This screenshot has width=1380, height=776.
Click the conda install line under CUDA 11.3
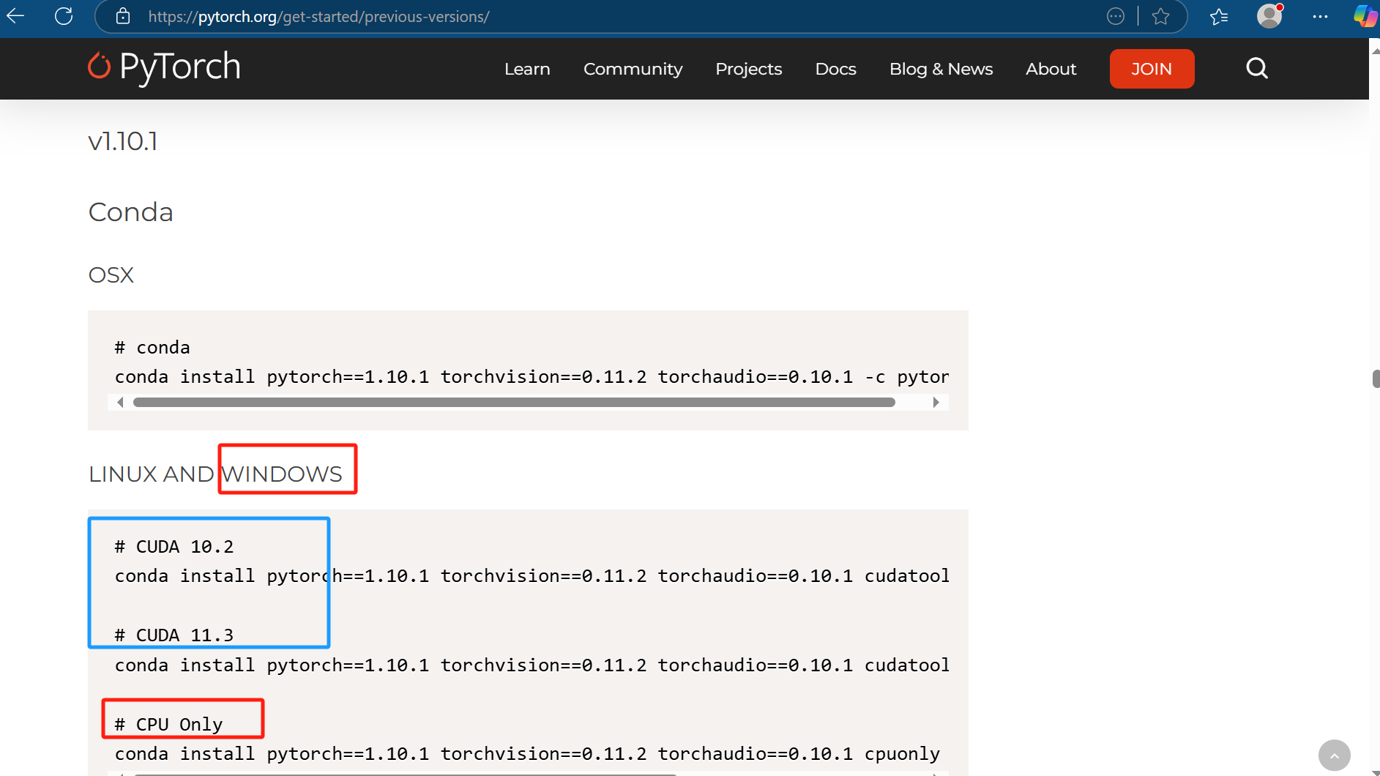(532, 665)
